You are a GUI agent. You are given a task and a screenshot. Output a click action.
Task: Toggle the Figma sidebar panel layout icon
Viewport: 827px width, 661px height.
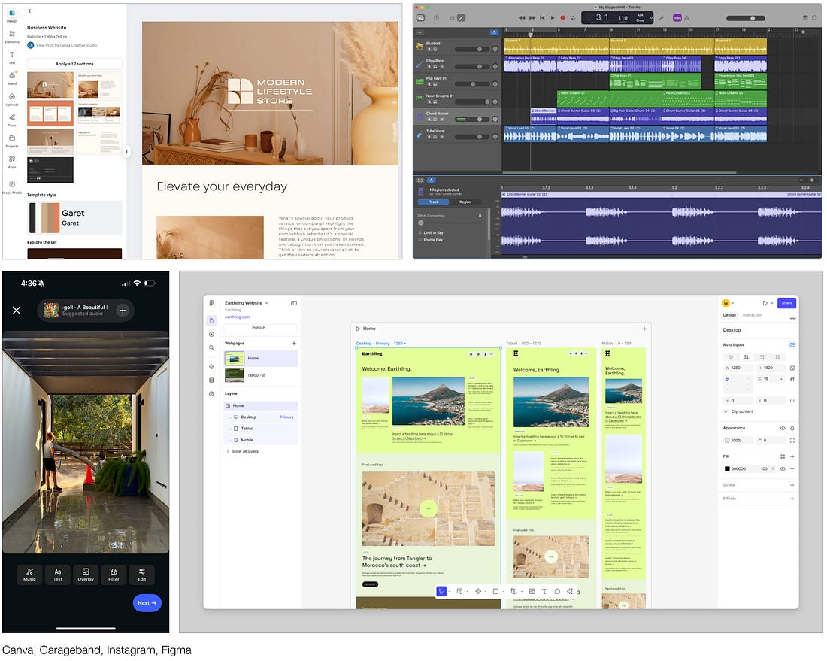[x=294, y=303]
